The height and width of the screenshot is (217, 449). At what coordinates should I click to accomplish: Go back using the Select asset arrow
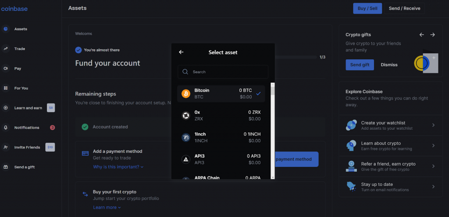181,52
